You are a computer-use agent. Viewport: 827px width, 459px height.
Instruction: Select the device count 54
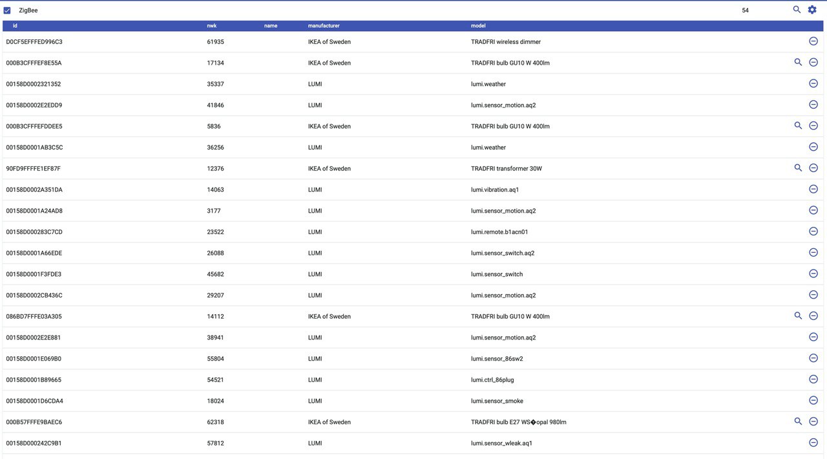click(746, 10)
